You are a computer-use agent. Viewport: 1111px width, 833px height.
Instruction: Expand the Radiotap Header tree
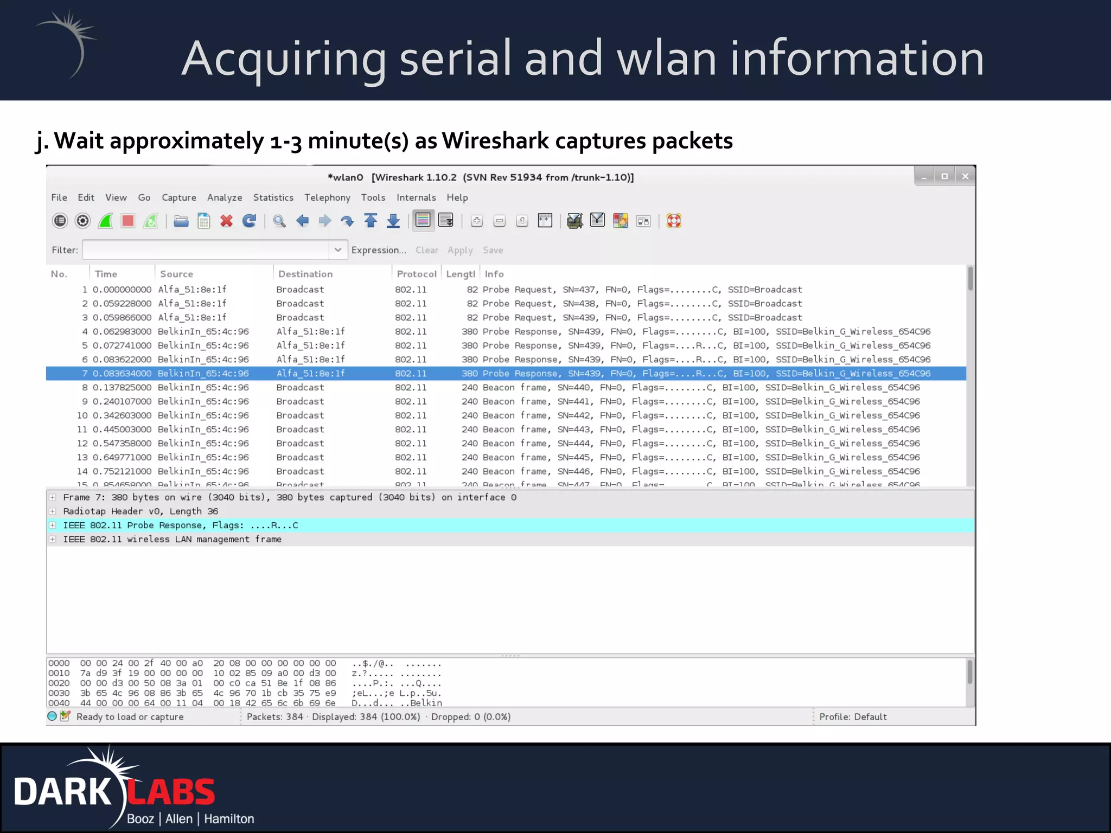[53, 511]
